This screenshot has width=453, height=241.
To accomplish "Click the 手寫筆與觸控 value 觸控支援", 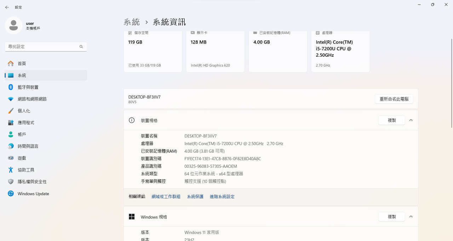I will (205, 181).
